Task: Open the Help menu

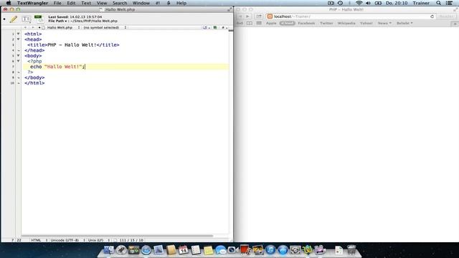Action: 181,3
